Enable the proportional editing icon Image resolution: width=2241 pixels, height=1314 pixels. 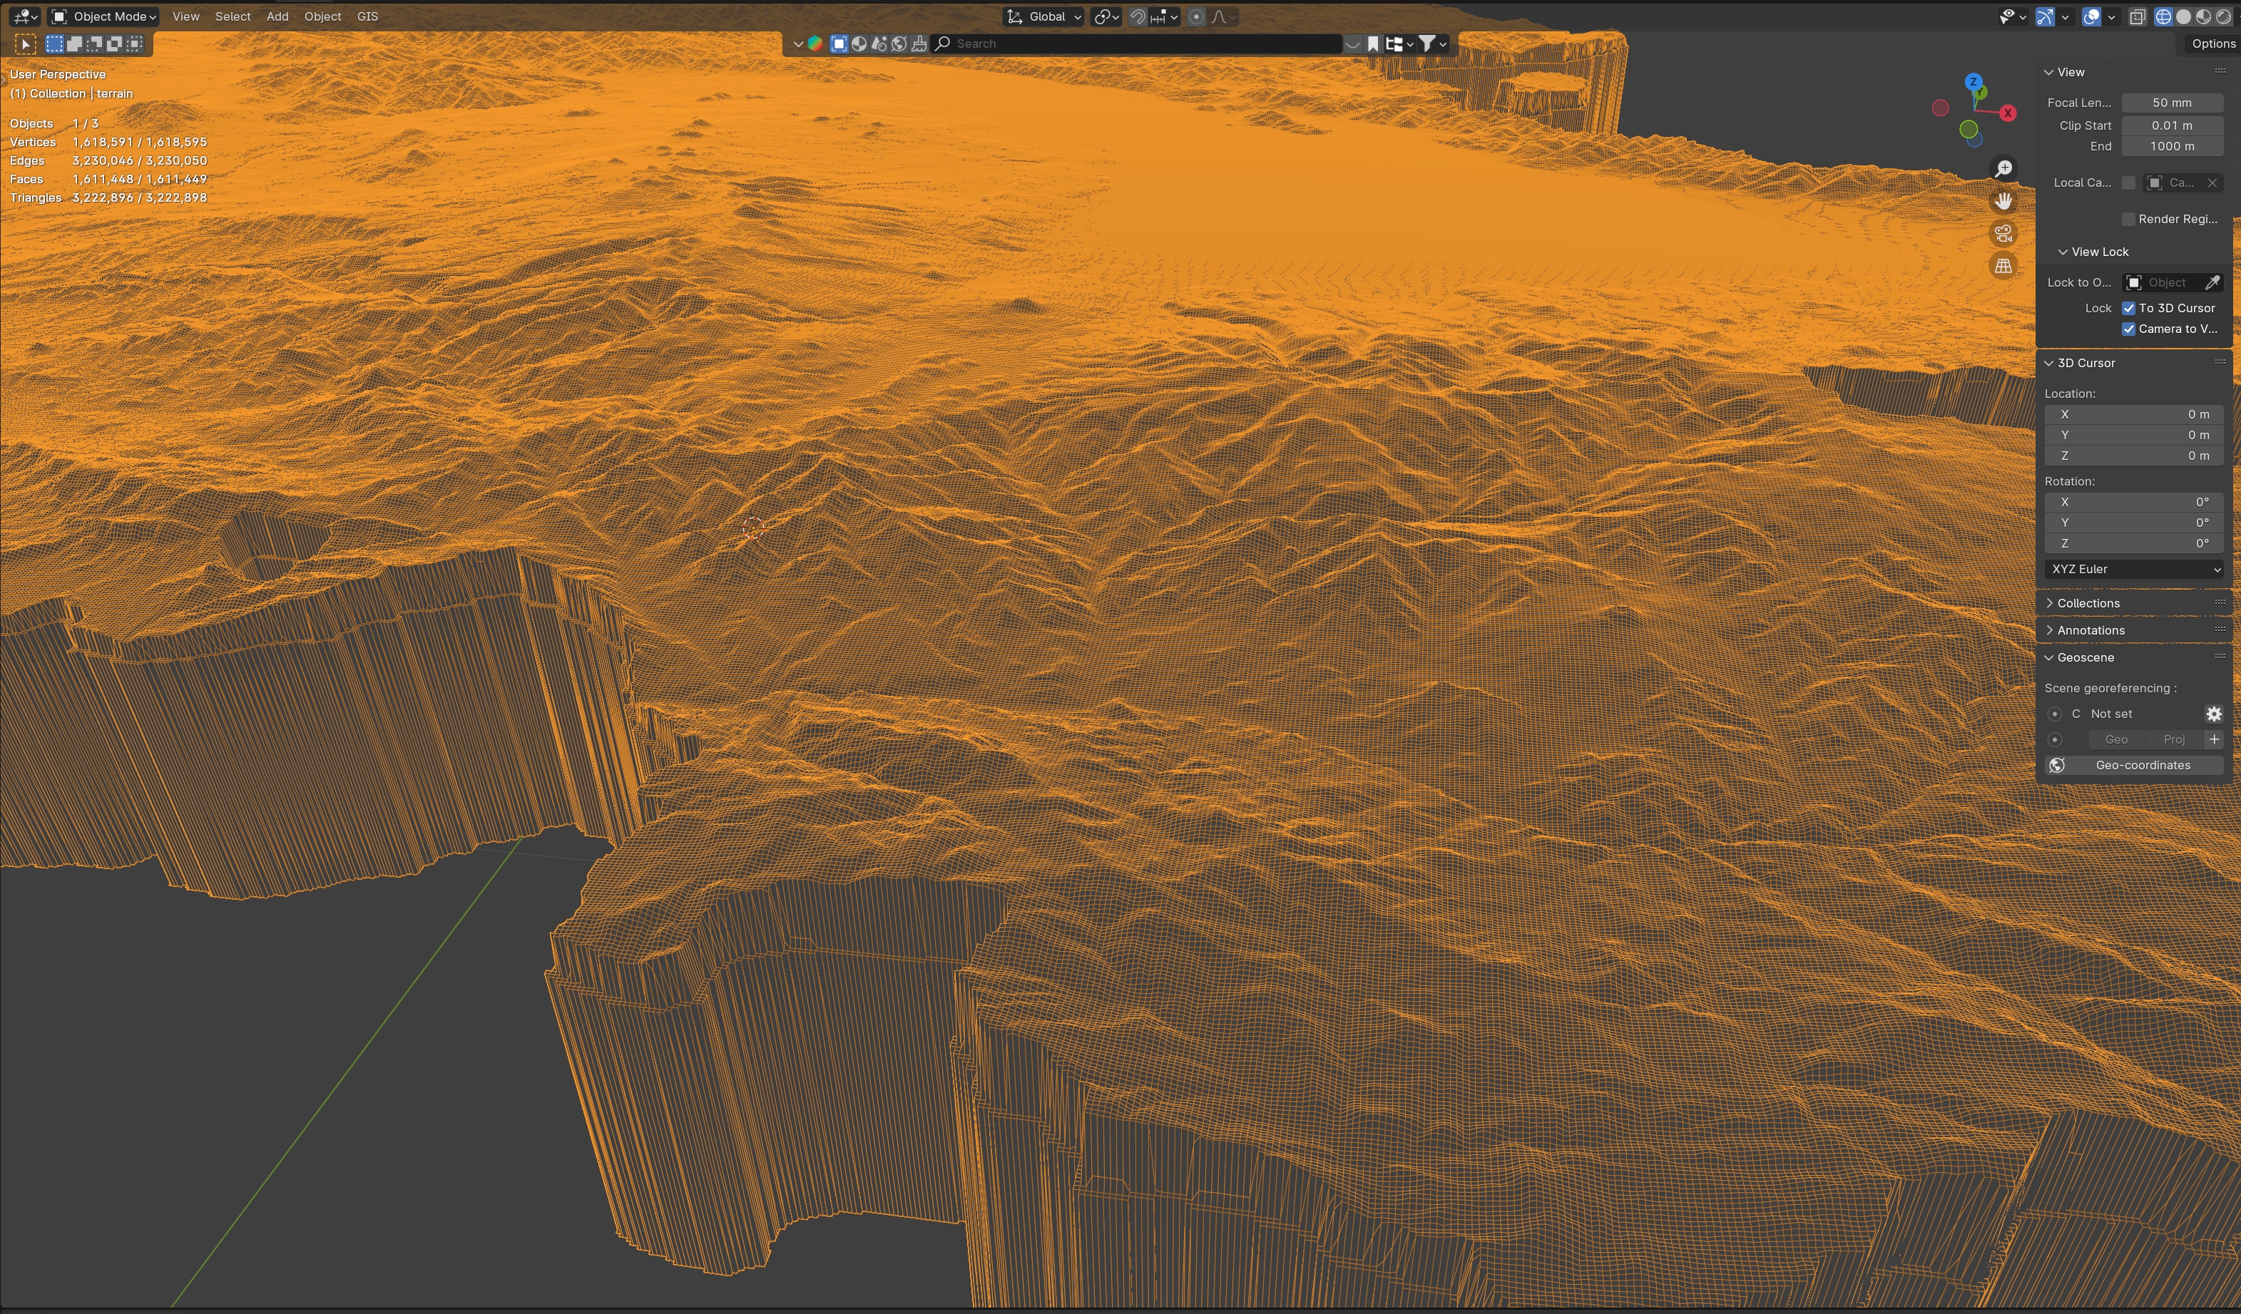pyautogui.click(x=1196, y=17)
